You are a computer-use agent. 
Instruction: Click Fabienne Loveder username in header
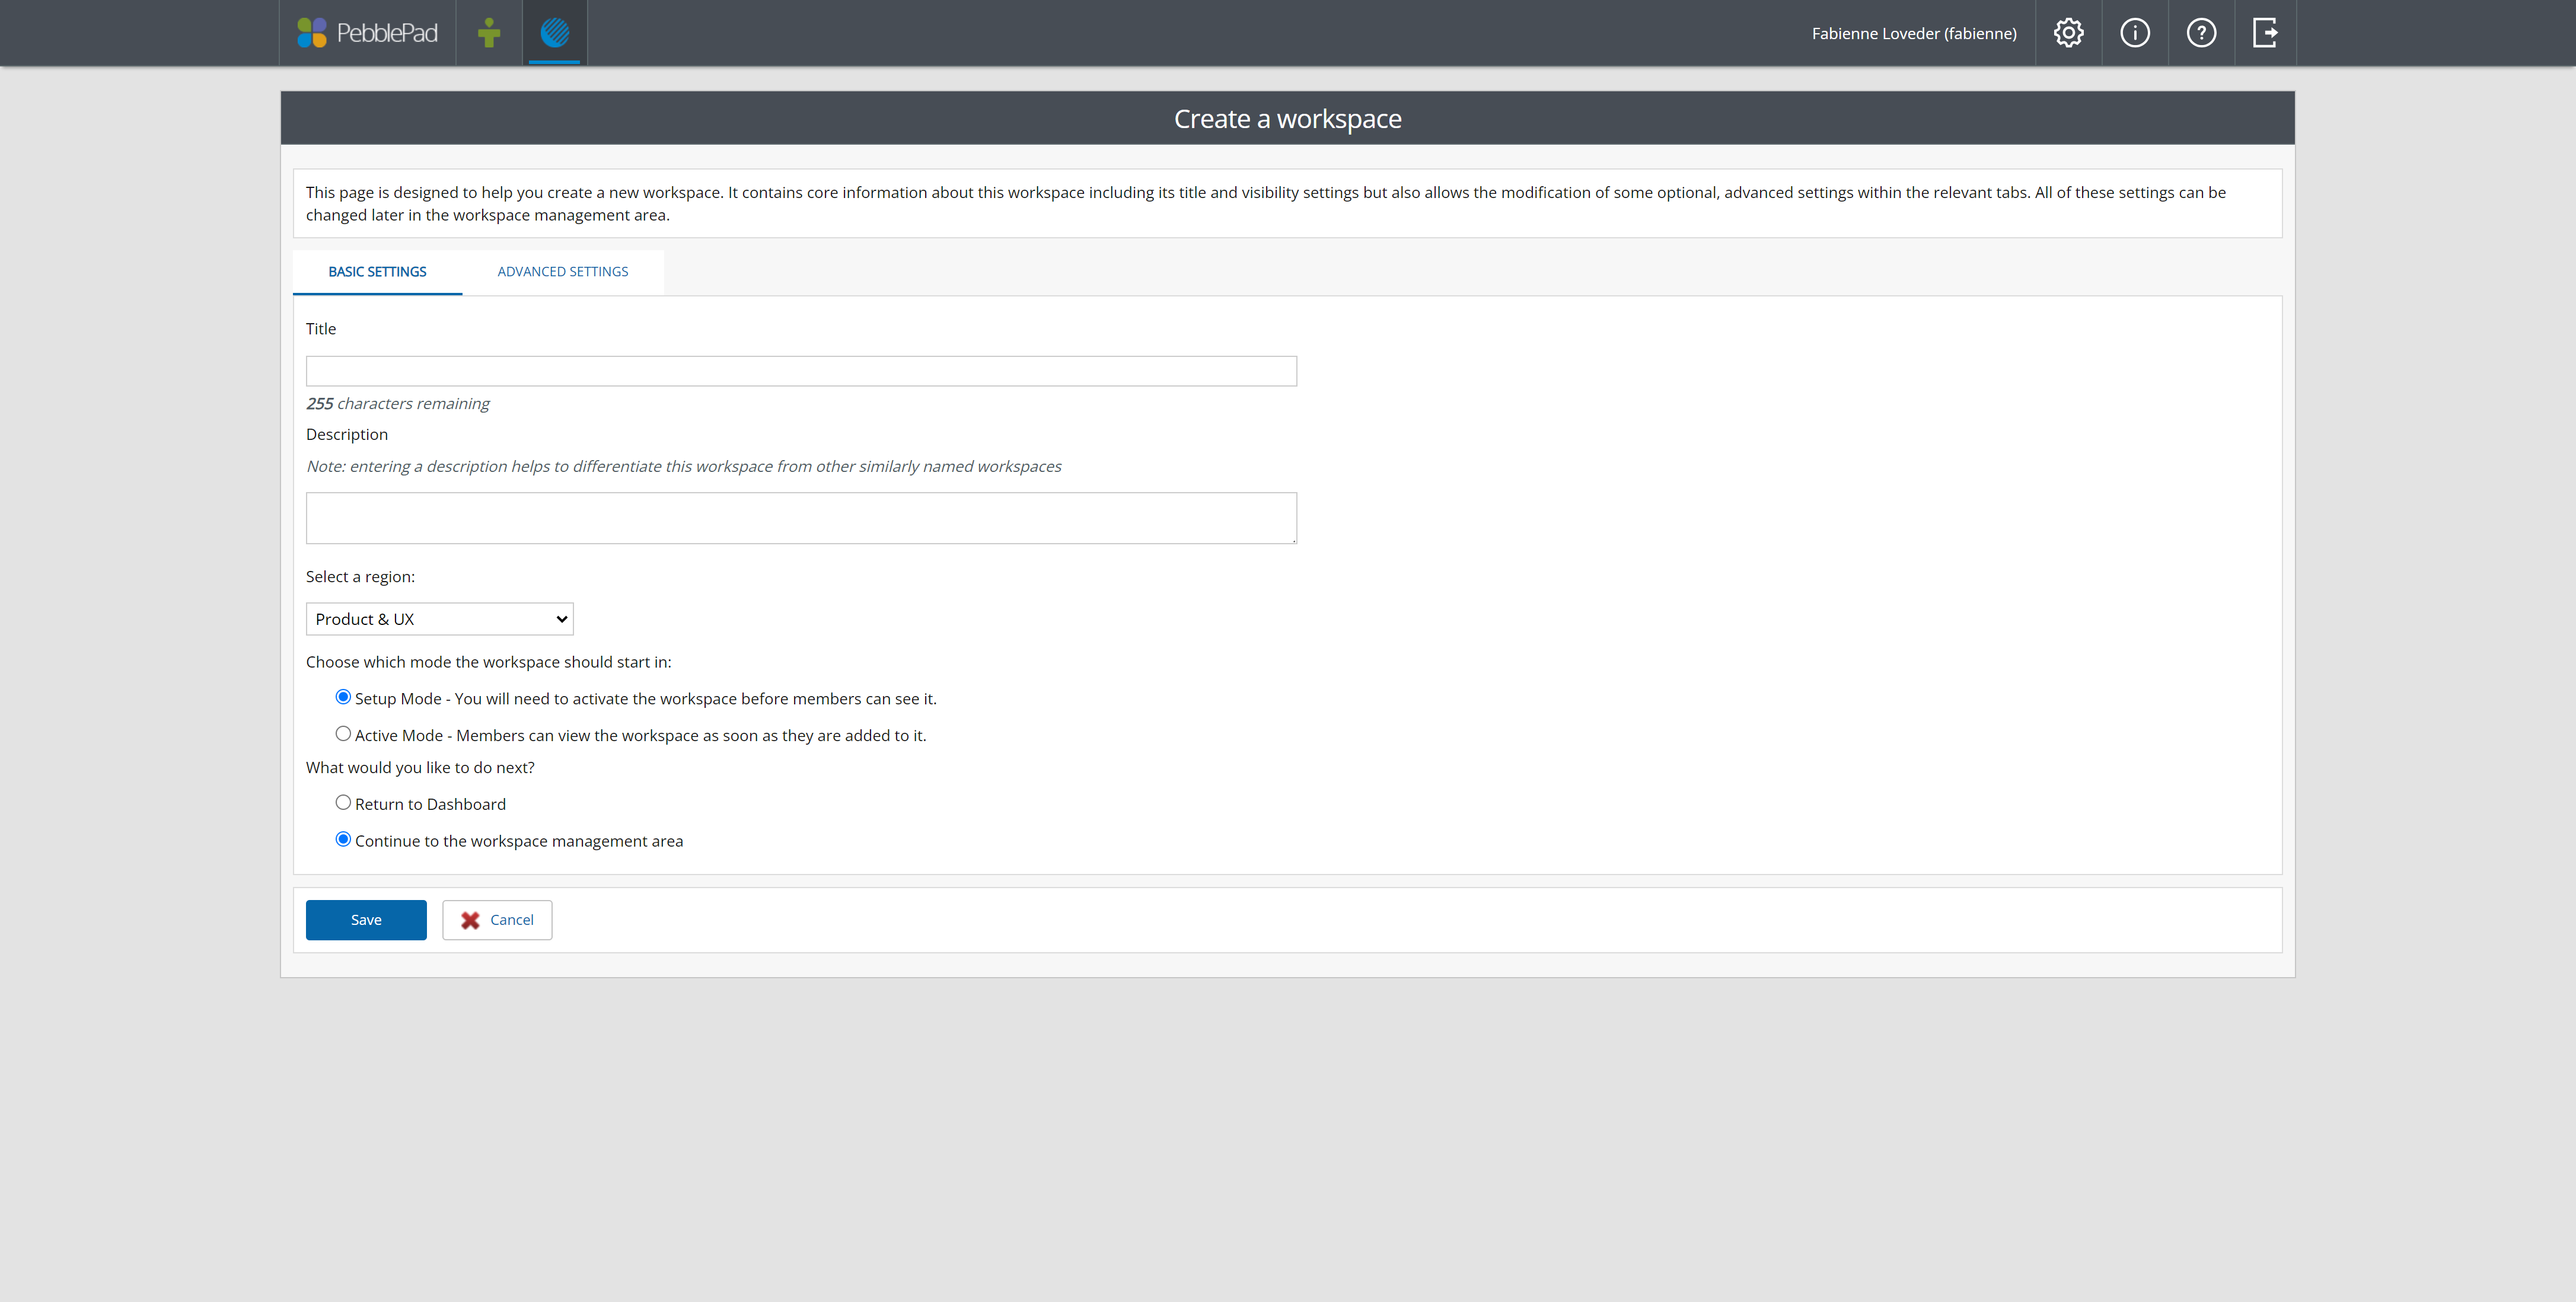1914,33
